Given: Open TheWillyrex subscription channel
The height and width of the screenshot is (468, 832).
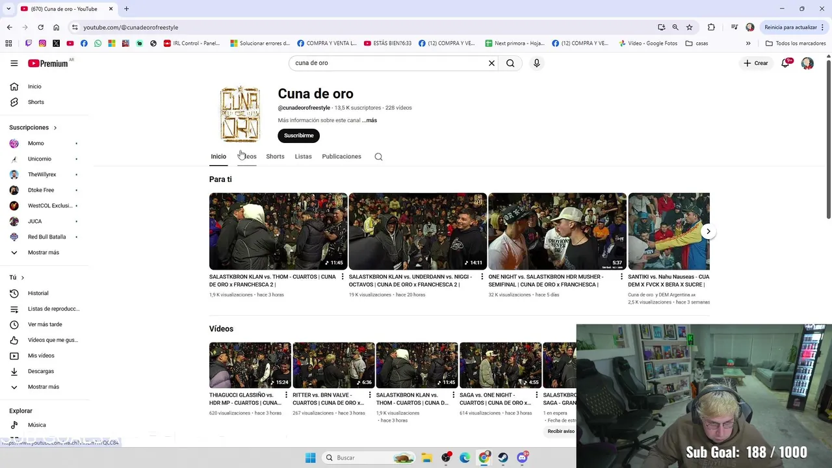Looking at the screenshot, I should tap(43, 174).
